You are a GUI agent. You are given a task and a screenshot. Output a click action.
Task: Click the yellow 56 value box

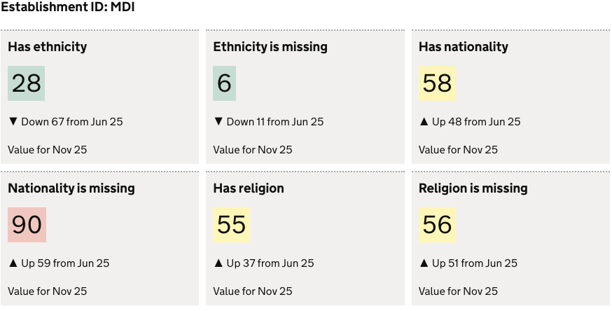click(x=438, y=225)
